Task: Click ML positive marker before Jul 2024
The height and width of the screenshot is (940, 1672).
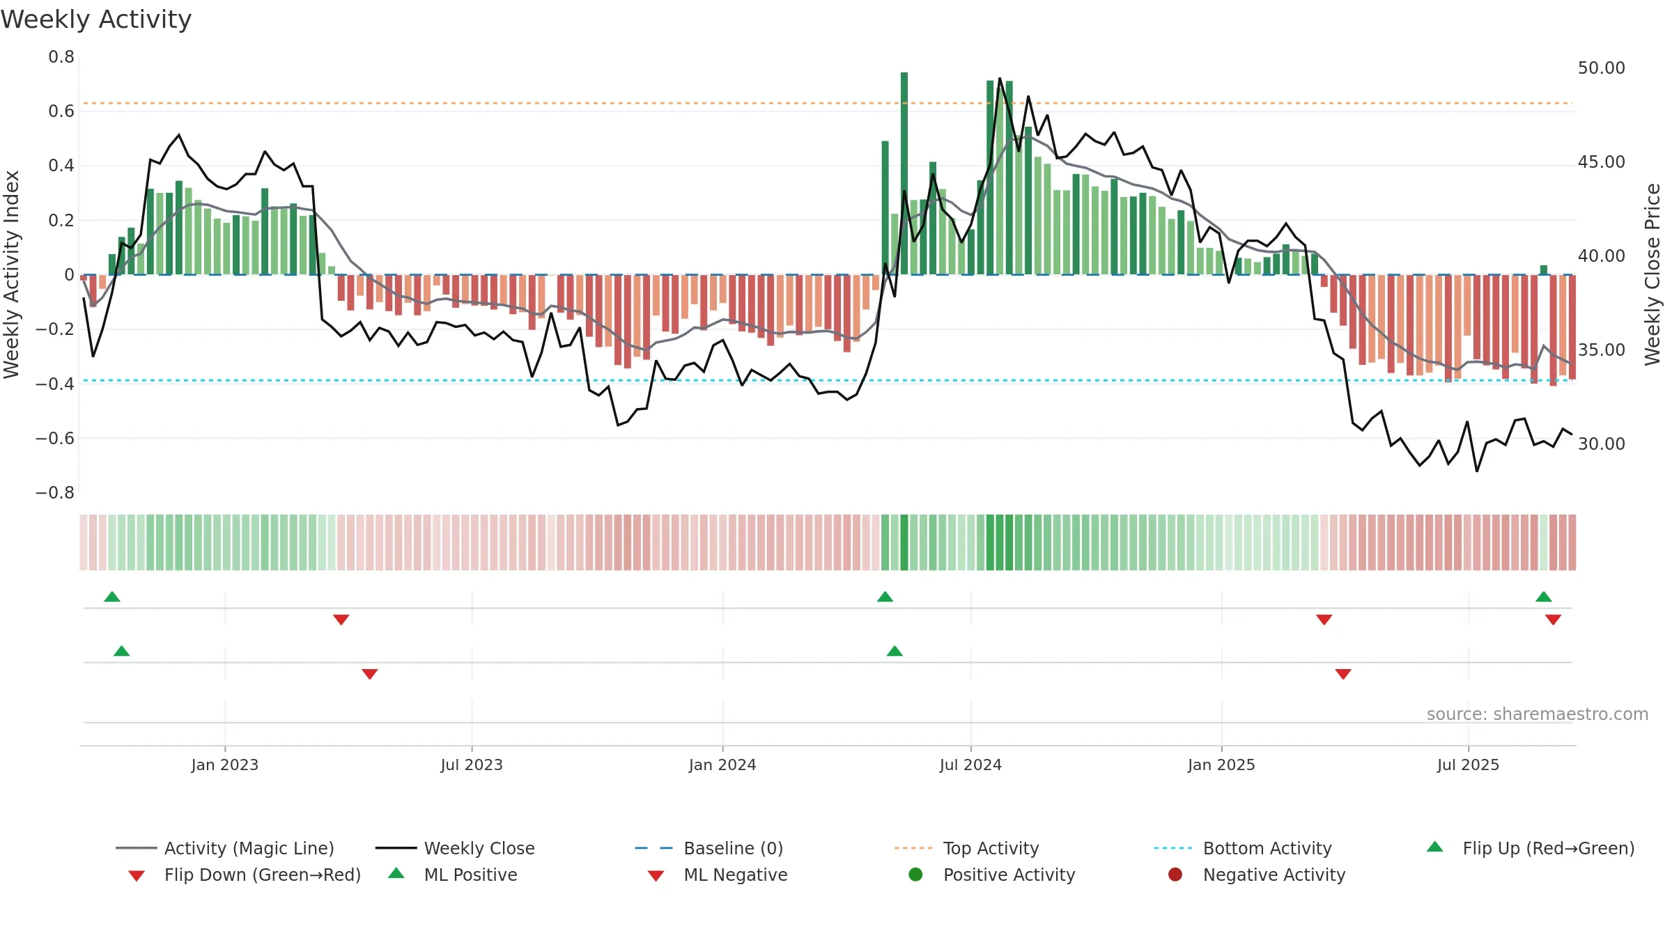Action: pyautogui.click(x=895, y=651)
